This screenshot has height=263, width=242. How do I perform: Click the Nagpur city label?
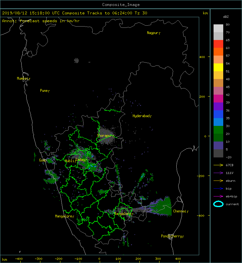coord(154,33)
